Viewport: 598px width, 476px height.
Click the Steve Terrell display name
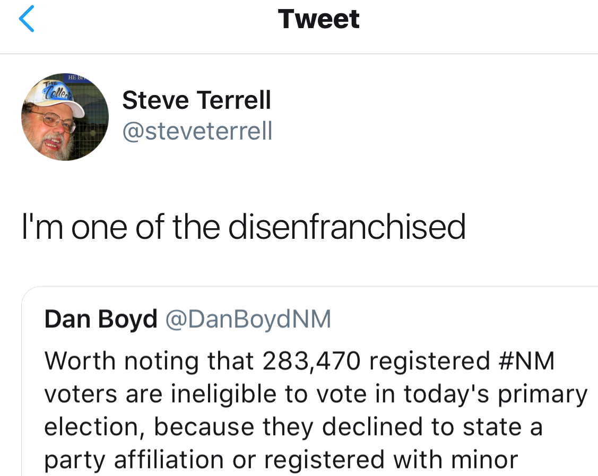[196, 100]
